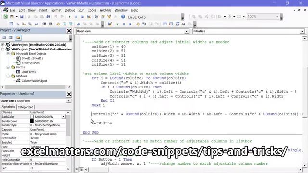Viewport: 308px width, 173px height.
Task: Click the Find binoculars icon
Action: coord(48,17)
